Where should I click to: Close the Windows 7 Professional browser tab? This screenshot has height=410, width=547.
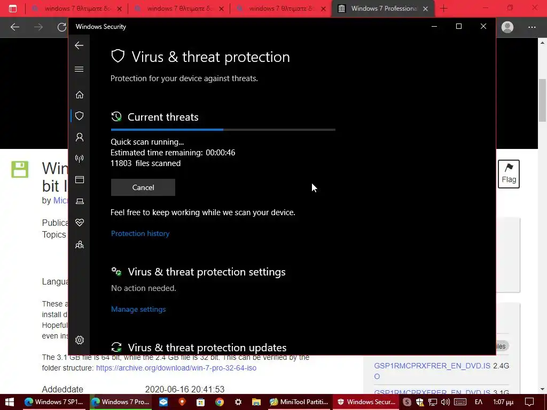tap(425, 9)
